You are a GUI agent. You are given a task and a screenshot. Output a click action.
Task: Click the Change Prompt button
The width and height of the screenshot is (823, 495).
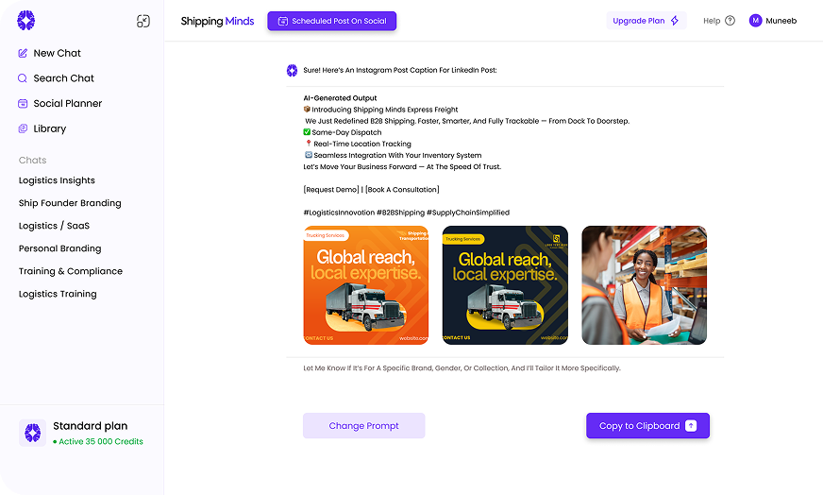pyautogui.click(x=363, y=426)
